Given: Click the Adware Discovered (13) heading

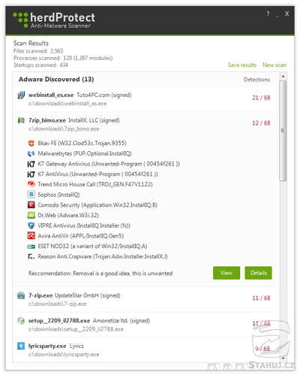Looking at the screenshot, I should tap(56, 80).
